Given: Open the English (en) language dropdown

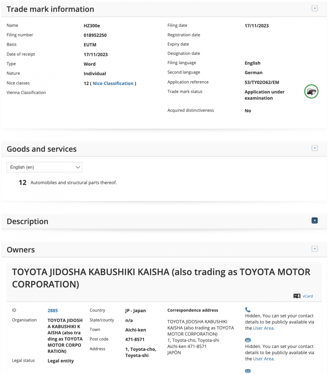Looking at the screenshot, I should (x=44, y=167).
